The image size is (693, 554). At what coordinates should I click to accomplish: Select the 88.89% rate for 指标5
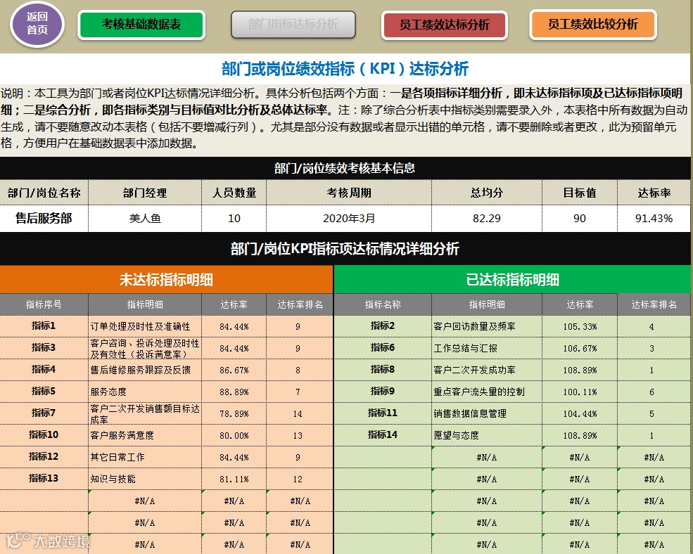[234, 392]
